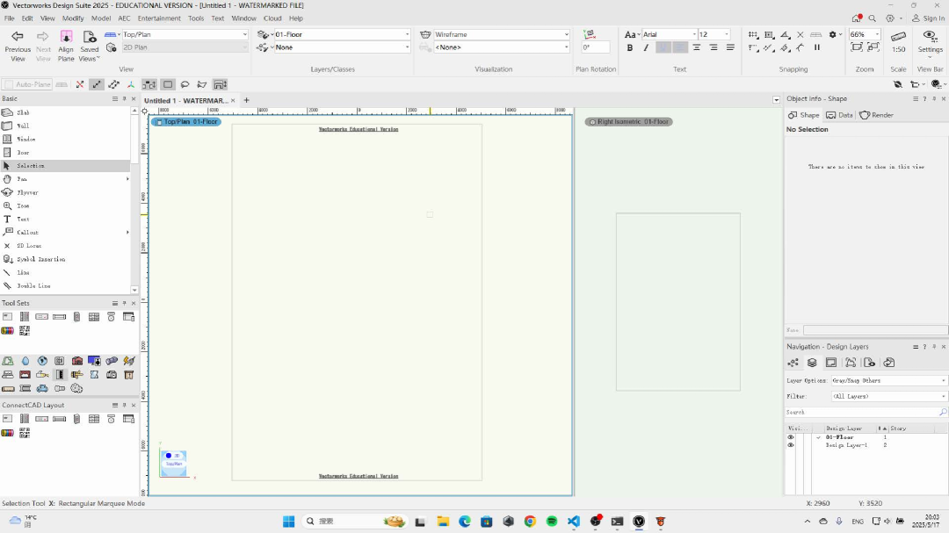Open the Layer Options dropdown

click(888, 380)
